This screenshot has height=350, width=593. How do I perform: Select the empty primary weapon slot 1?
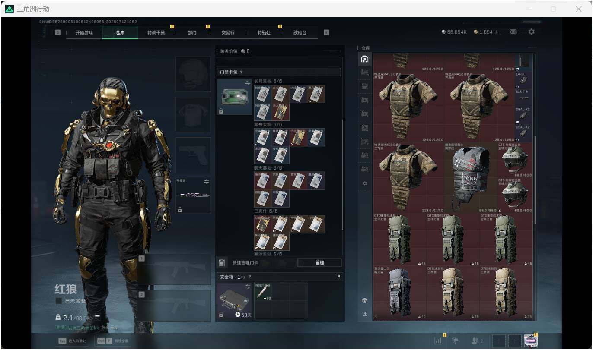click(175, 270)
